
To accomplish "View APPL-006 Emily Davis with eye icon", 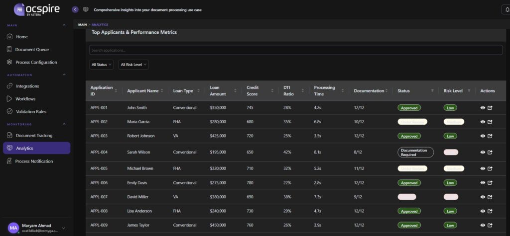I will click(x=483, y=183).
